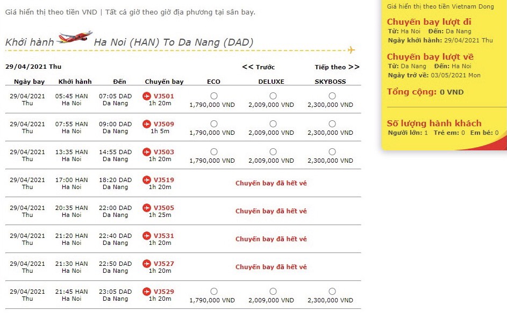
Task: Click the Vietjet airplane logo near Khởi hành
Action: click(x=74, y=37)
